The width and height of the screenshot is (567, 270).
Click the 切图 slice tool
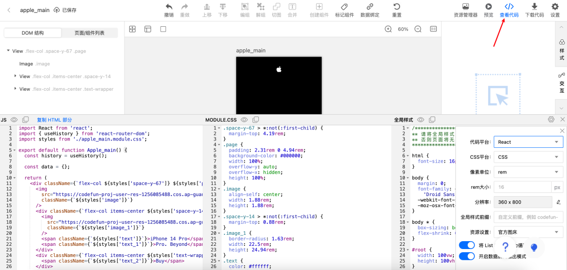click(x=277, y=10)
